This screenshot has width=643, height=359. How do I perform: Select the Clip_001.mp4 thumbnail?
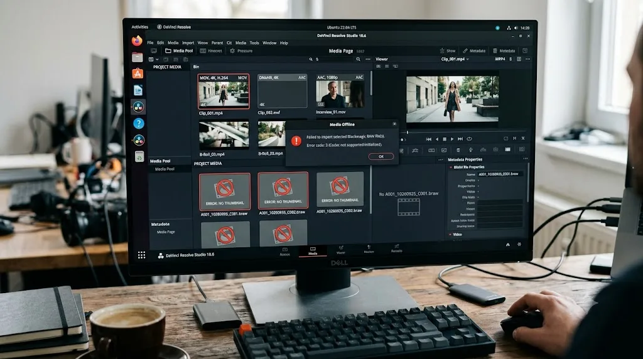(224, 92)
